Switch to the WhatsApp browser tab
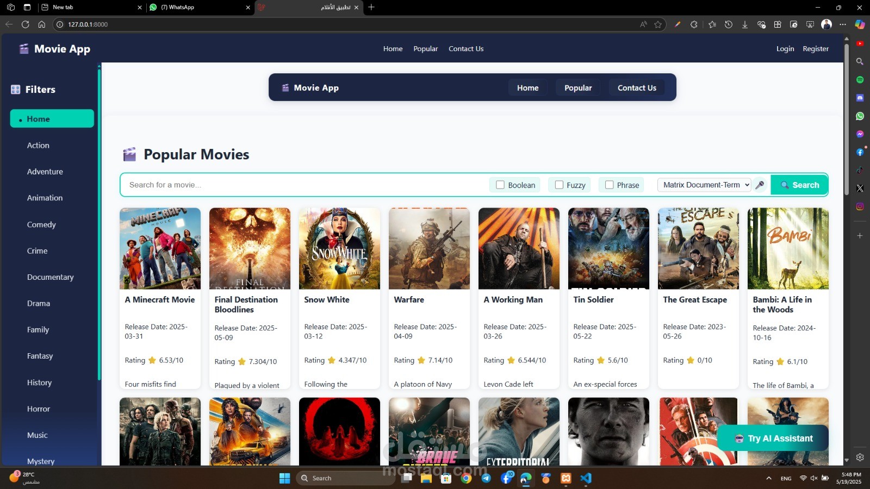This screenshot has height=489, width=870. coord(200,7)
